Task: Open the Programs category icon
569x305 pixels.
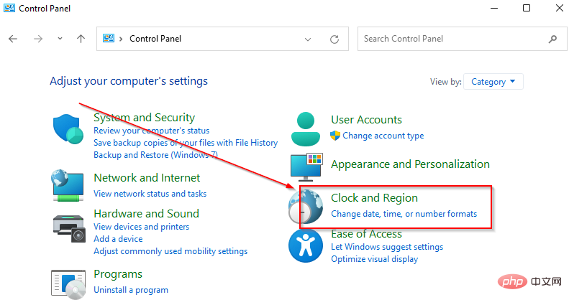Action: pyautogui.click(x=69, y=284)
